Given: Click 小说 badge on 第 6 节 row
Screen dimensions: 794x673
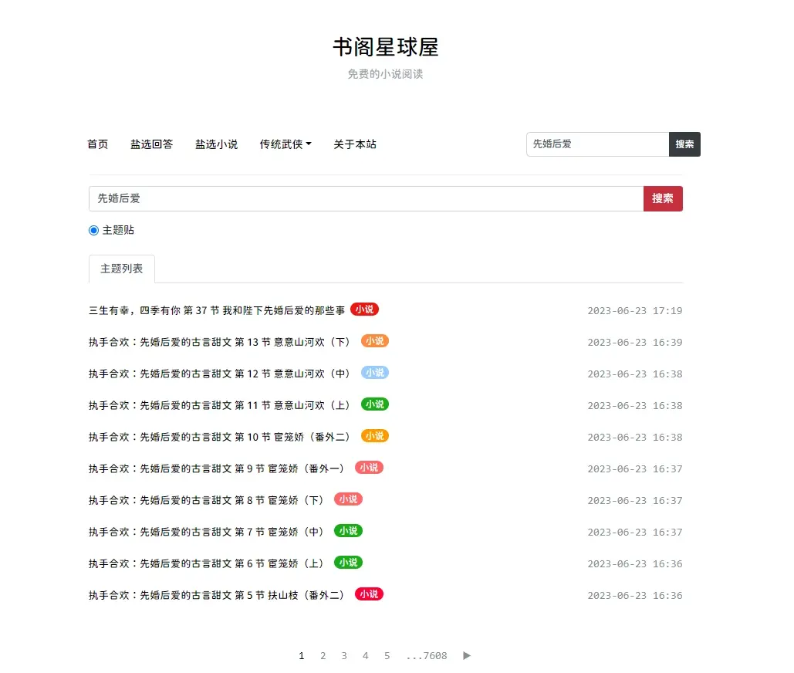Looking at the screenshot, I should [349, 563].
